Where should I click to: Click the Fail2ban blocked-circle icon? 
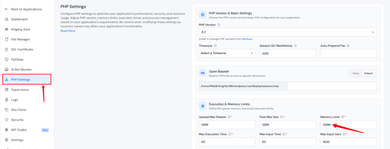coord(7,60)
